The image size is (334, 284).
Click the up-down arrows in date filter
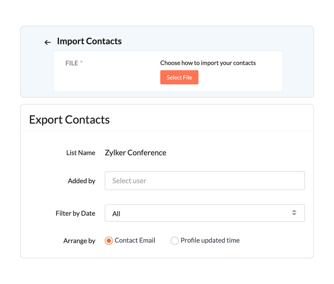tap(294, 213)
